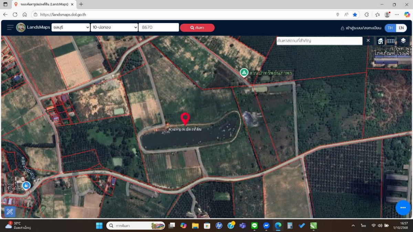The width and height of the screenshot is (413, 232).
Task: Select the LandsMaps browser tab
Action: point(43,4)
